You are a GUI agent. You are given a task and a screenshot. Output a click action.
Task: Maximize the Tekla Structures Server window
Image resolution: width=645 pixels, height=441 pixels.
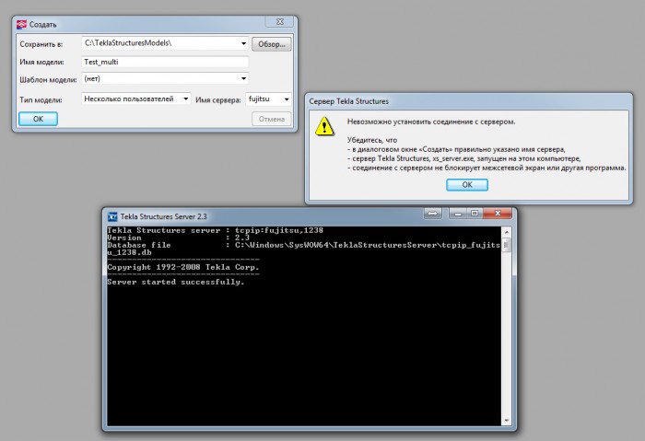tap(475, 214)
